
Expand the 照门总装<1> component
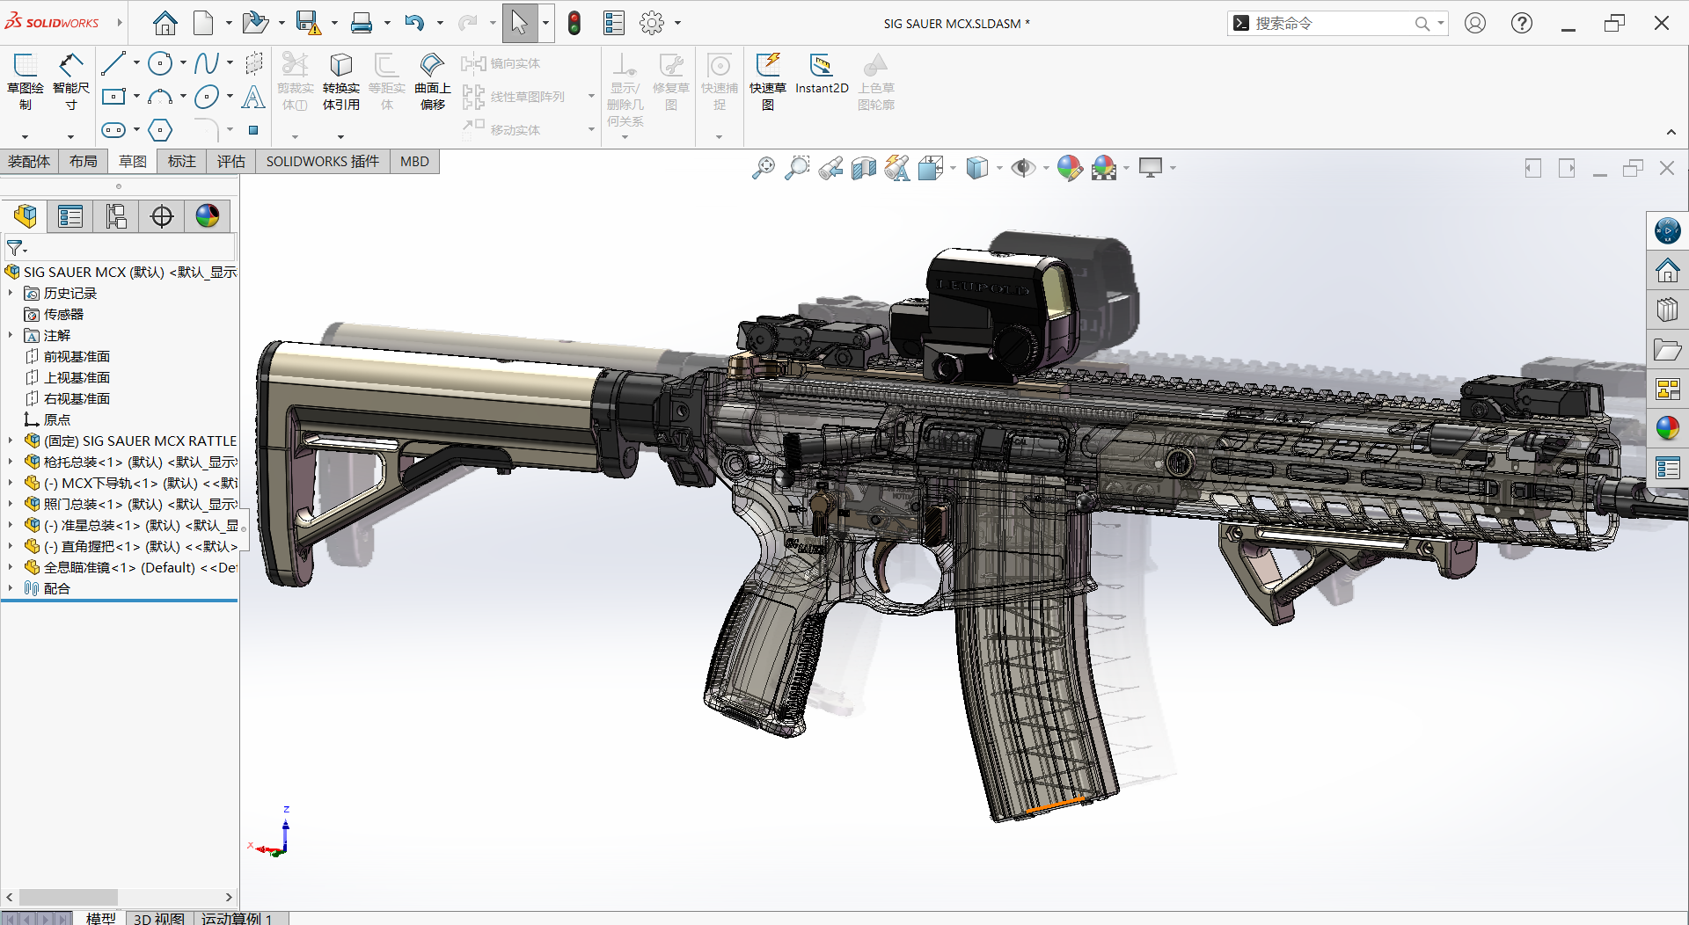[11, 504]
